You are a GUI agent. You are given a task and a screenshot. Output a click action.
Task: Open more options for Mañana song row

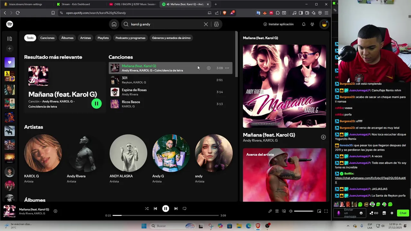tap(227, 68)
